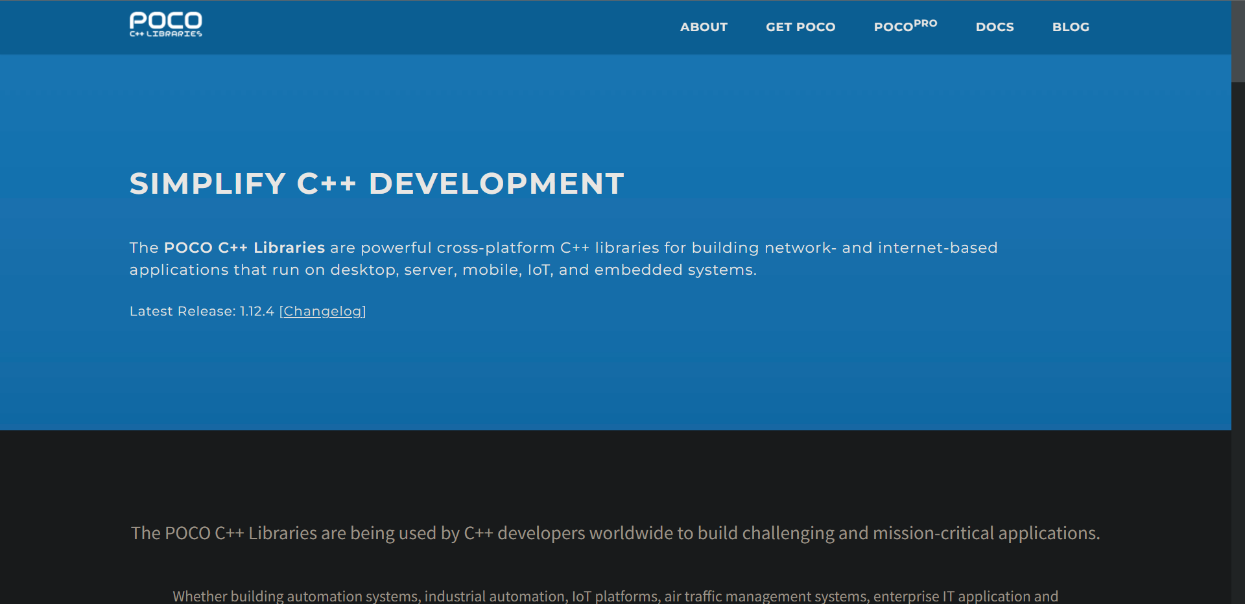Click the 'Whether building automation systems' paragraph
Viewport: 1245px width, 604px height.
pos(615,596)
